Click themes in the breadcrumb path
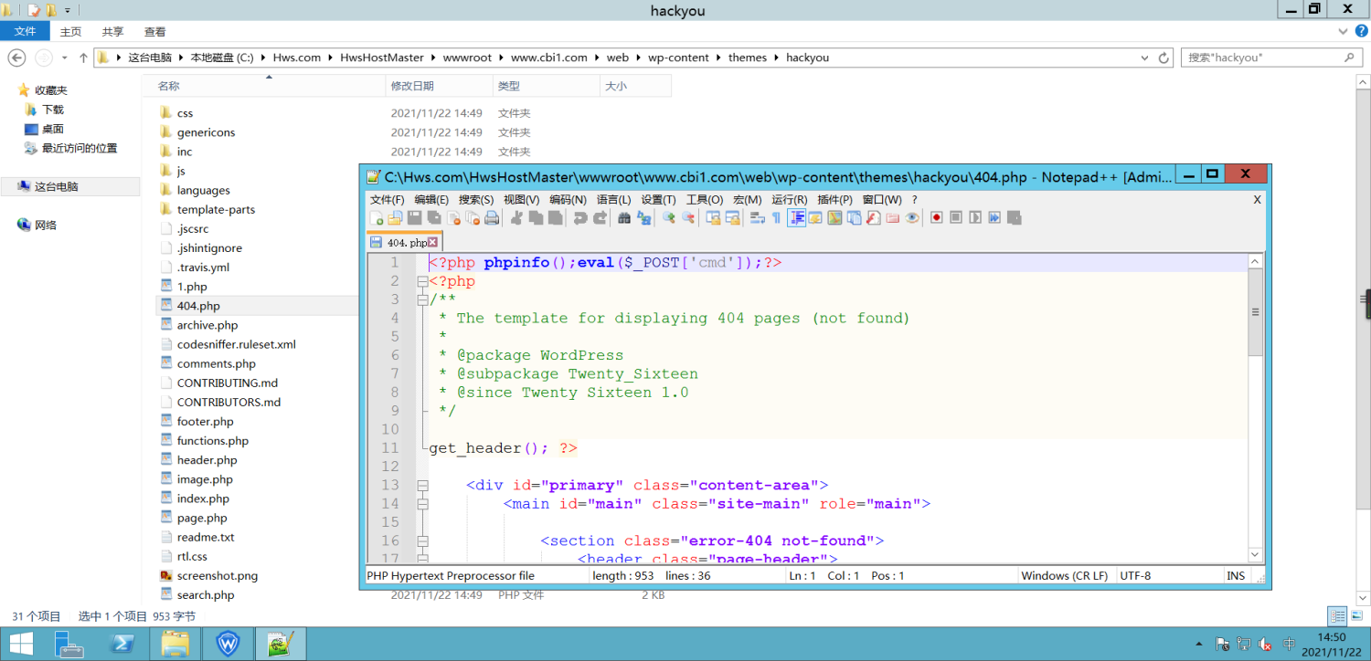This screenshot has height=661, width=1371. click(748, 58)
